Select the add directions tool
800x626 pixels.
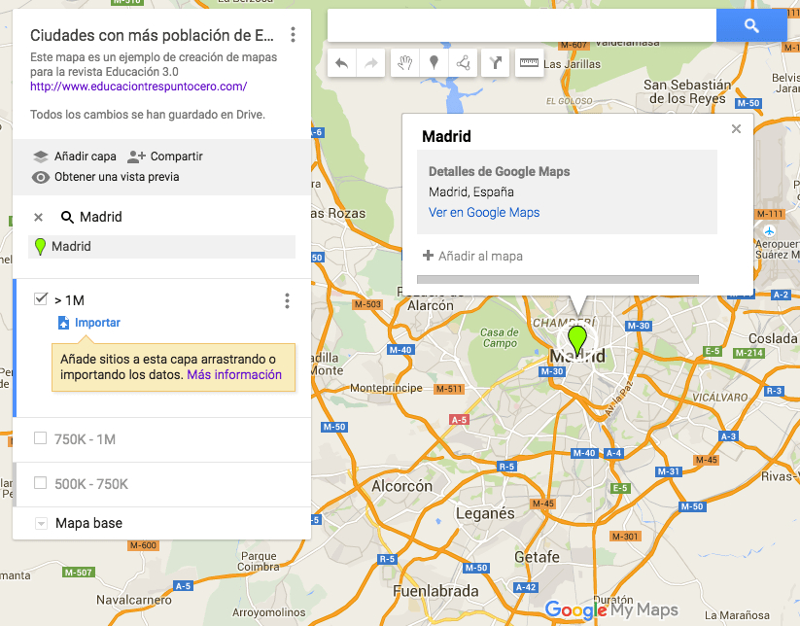496,63
